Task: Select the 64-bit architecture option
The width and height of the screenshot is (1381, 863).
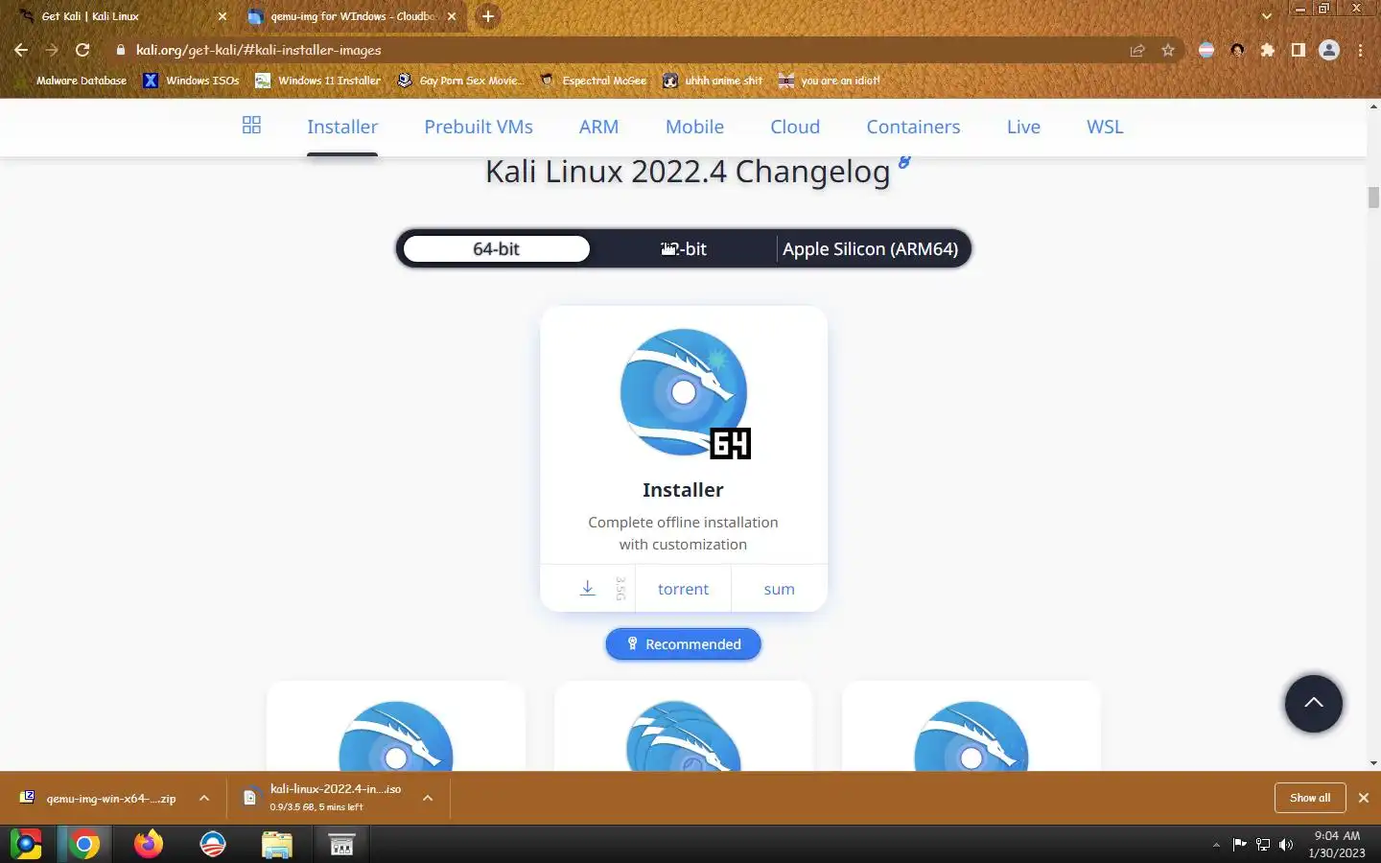Action: (x=496, y=249)
